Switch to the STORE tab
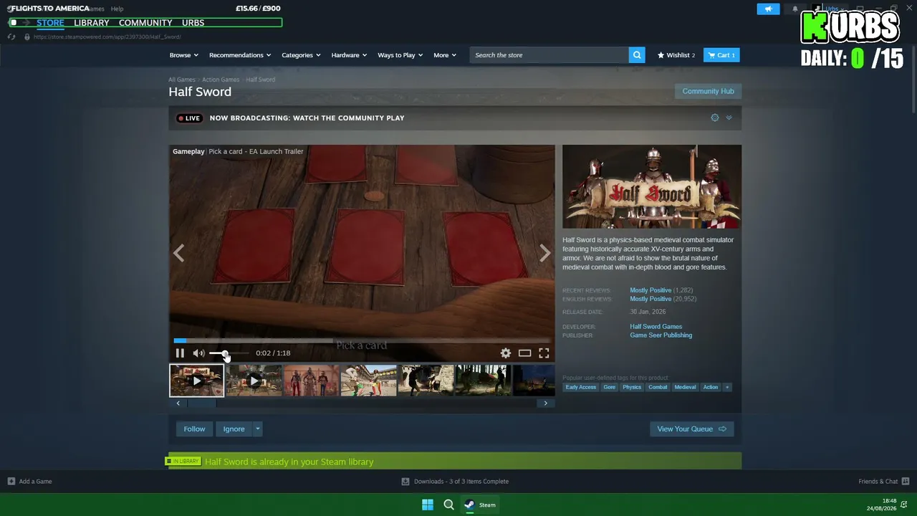 [50, 23]
